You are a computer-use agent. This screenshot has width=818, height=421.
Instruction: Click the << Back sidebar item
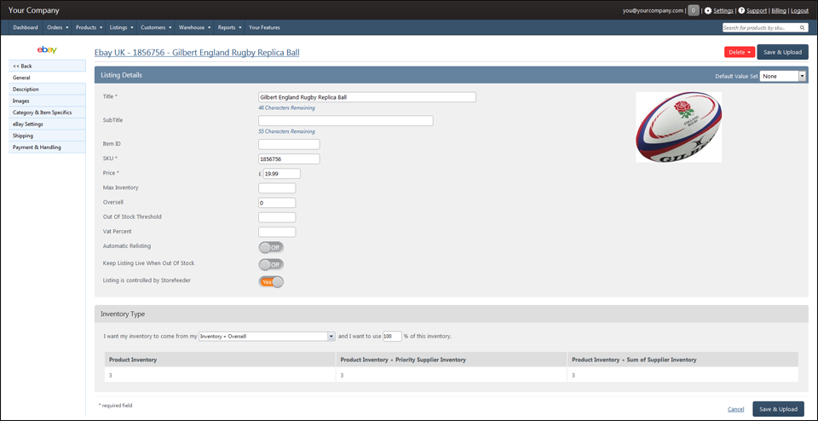pos(47,66)
